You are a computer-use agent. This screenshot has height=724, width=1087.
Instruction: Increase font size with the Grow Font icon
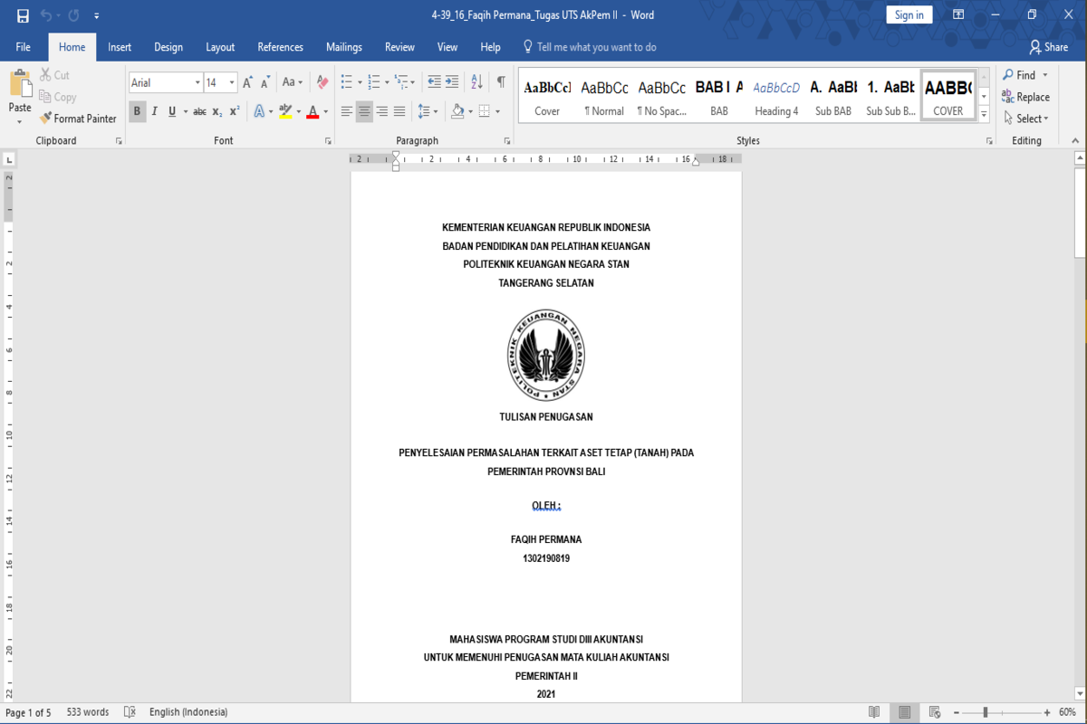(247, 82)
